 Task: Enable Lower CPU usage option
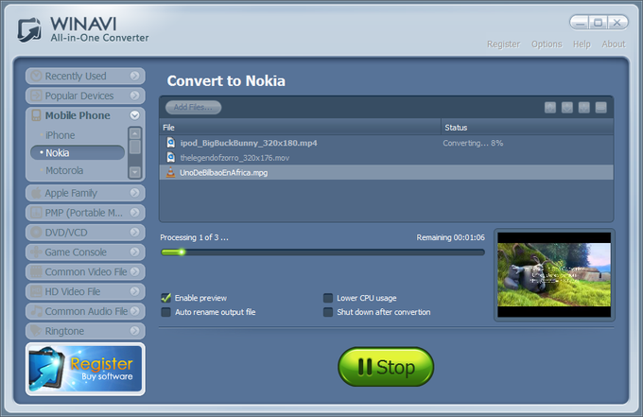click(328, 298)
